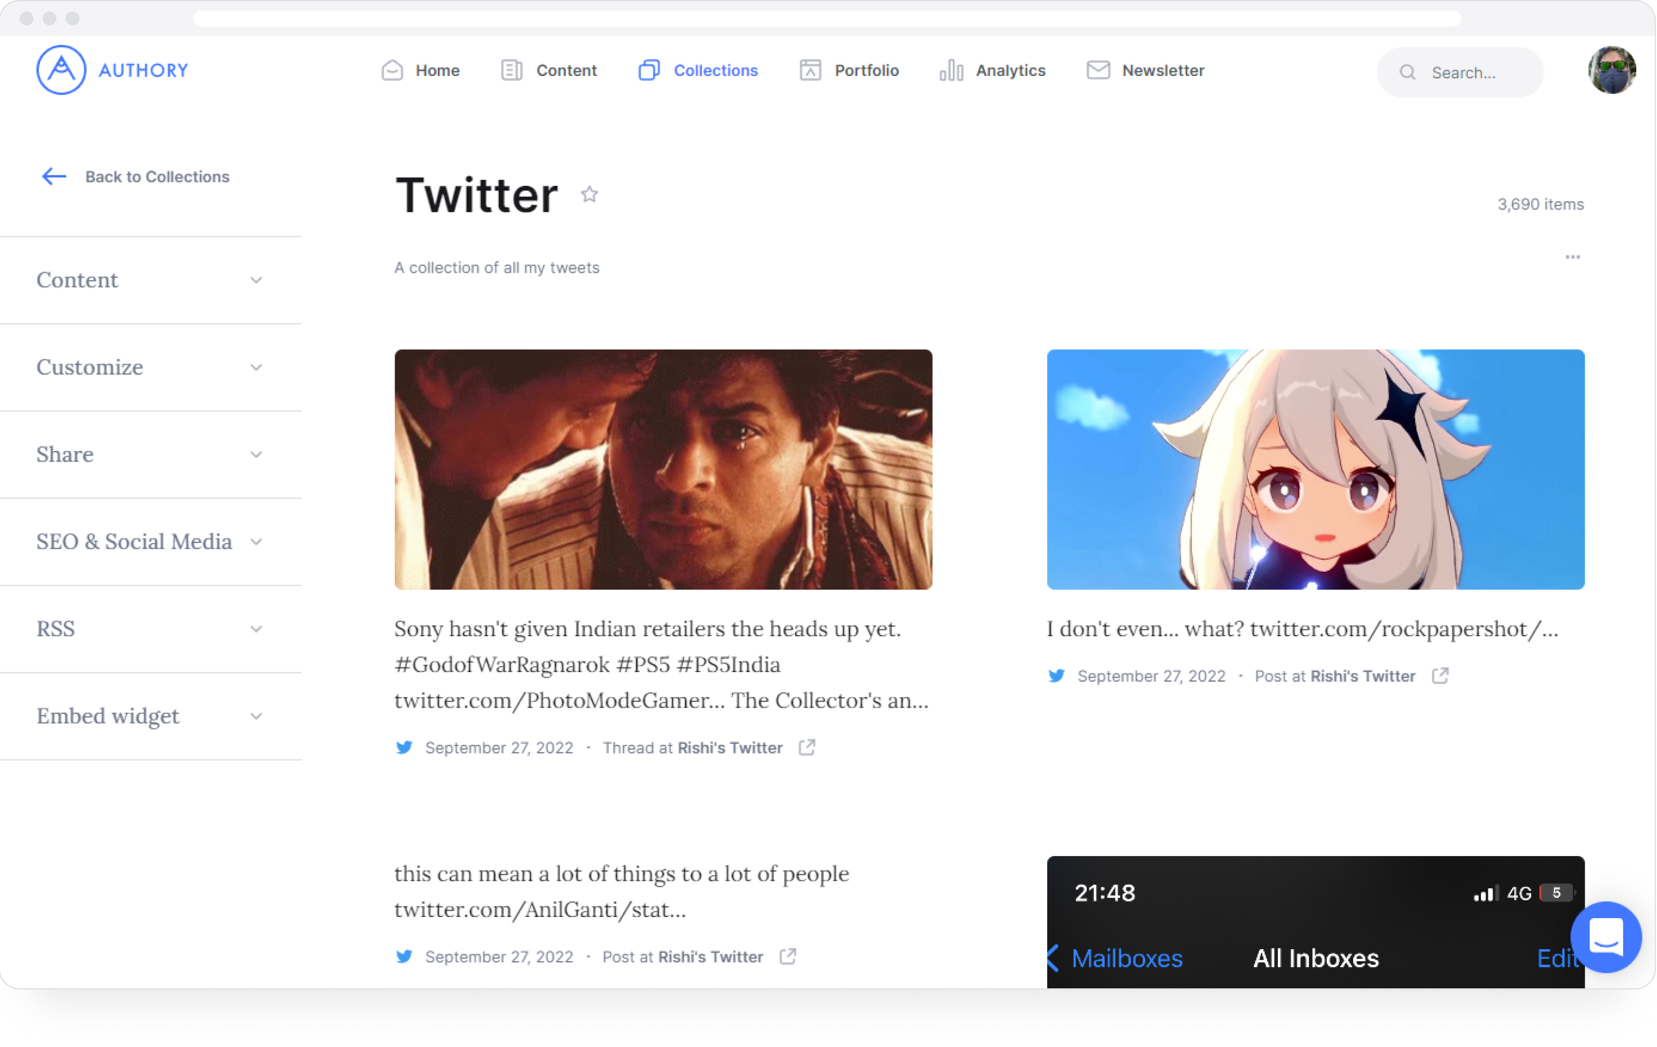1657x1047 pixels.
Task: Click Rishi's Twitter link on first thread
Action: click(x=730, y=748)
